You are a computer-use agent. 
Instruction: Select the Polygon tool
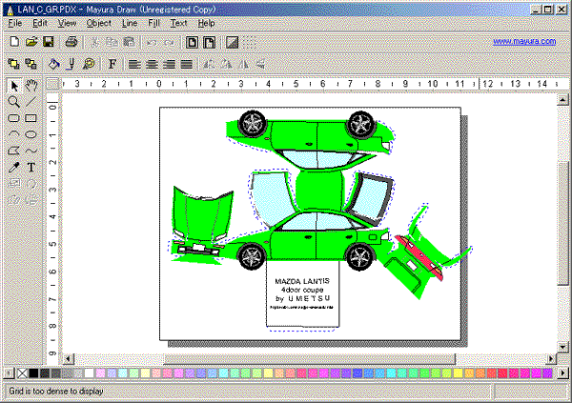click(14, 151)
